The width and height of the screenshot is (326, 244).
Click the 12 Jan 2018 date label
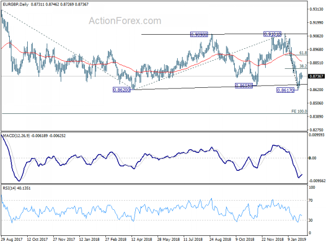(90, 240)
